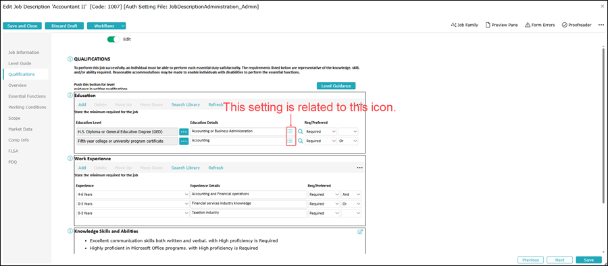Open Work Experience section ellipsis menu
608x266 pixels.
(x=360, y=168)
